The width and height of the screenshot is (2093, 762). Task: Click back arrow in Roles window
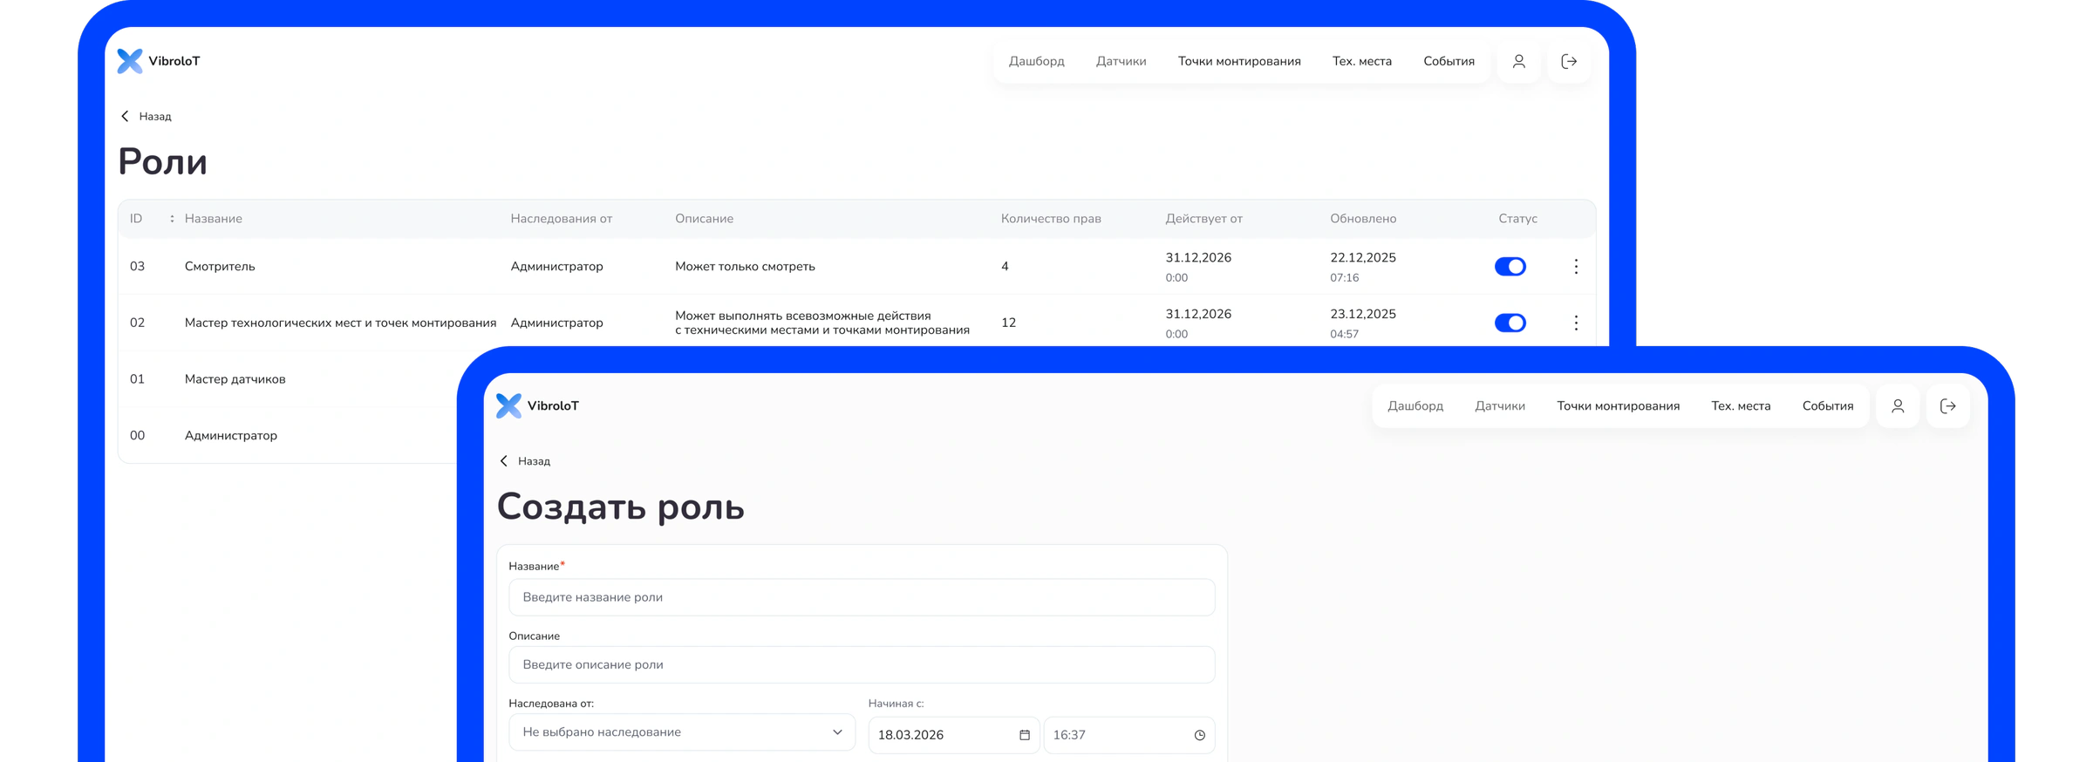coord(125,116)
